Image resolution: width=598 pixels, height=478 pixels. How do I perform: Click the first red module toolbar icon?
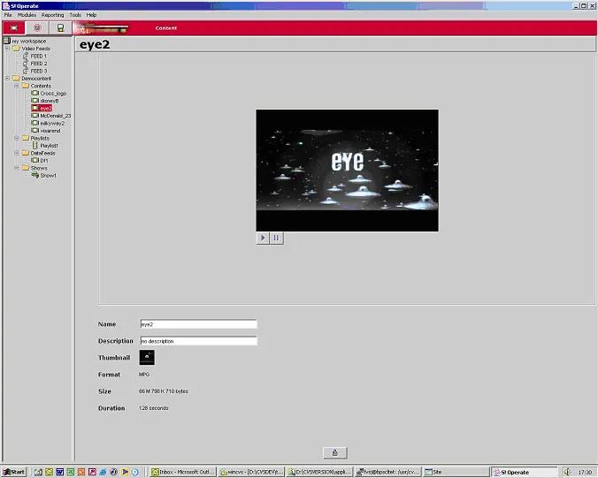coord(13,27)
